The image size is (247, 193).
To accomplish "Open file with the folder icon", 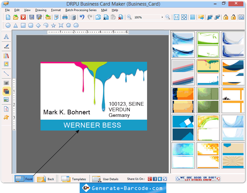I will pos(16,17).
